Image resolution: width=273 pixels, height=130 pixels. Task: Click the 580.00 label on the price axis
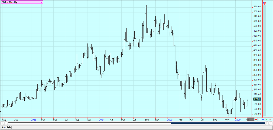pyautogui.click(x=258, y=6)
